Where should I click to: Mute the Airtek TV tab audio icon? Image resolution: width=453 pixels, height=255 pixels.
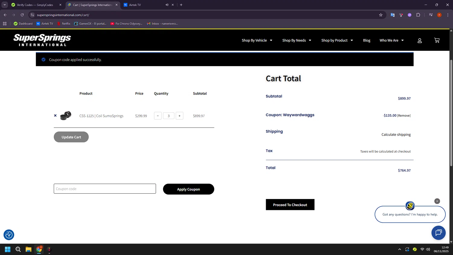167,5
